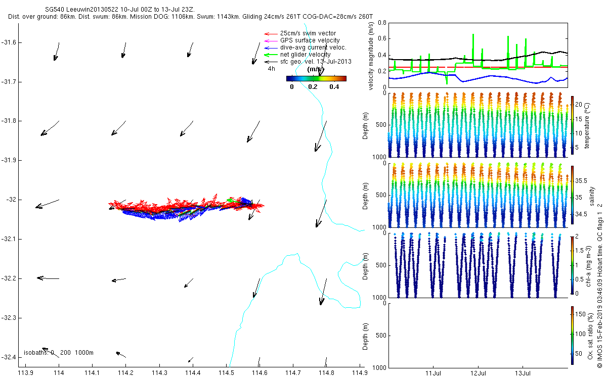The width and height of the screenshot is (607, 379).
Task: Click the 12Jul date tick label
Action: point(478,374)
